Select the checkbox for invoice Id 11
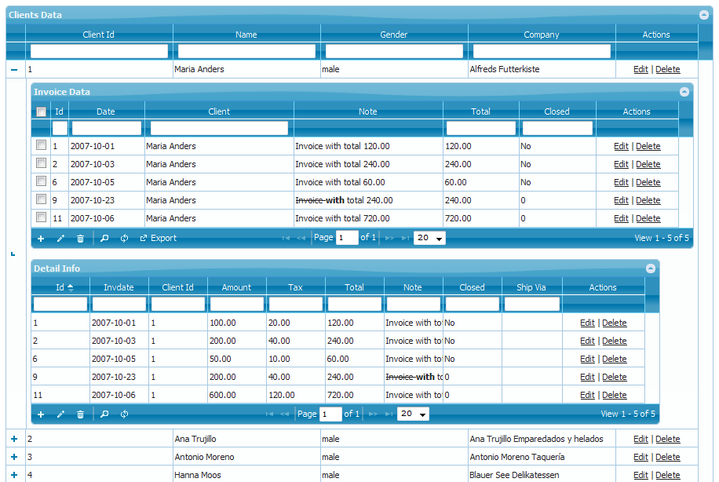 (42, 217)
